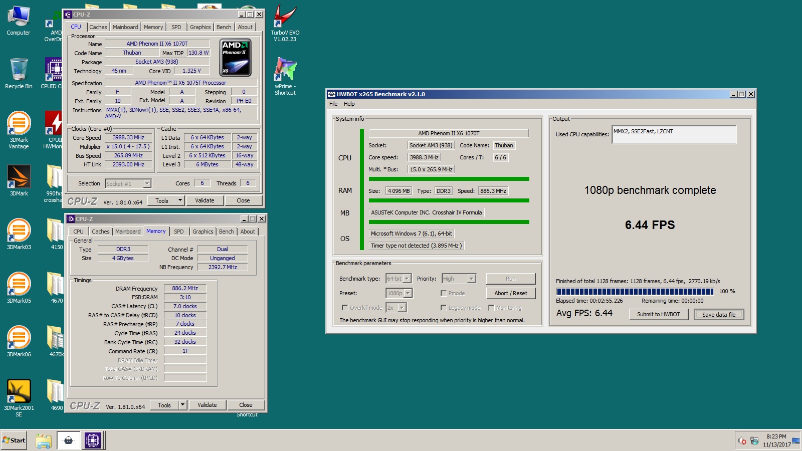The height and width of the screenshot is (451, 802).
Task: Open the Socket #1 selection dropdown
Action: point(128,183)
